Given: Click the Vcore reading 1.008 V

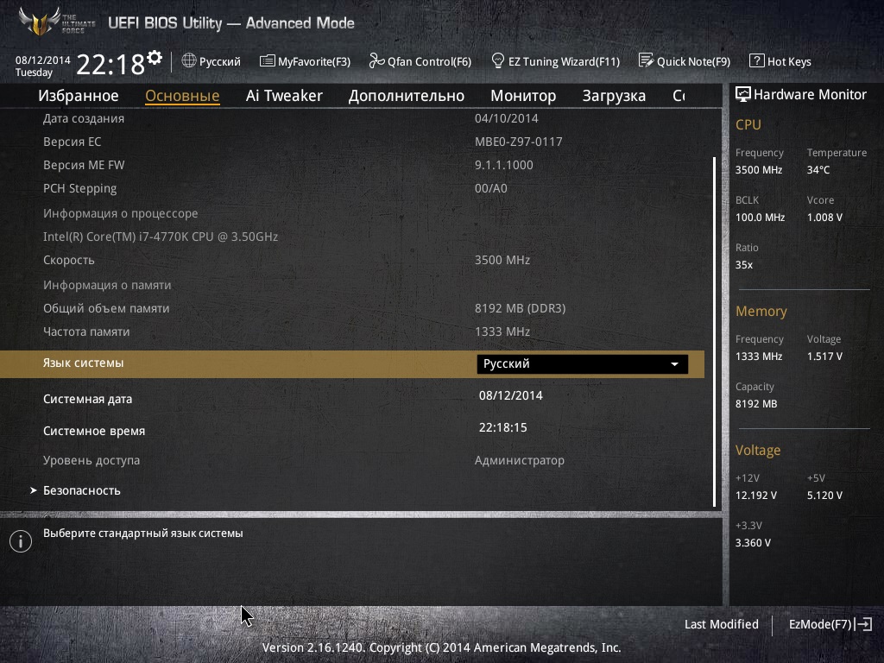Looking at the screenshot, I should point(824,217).
